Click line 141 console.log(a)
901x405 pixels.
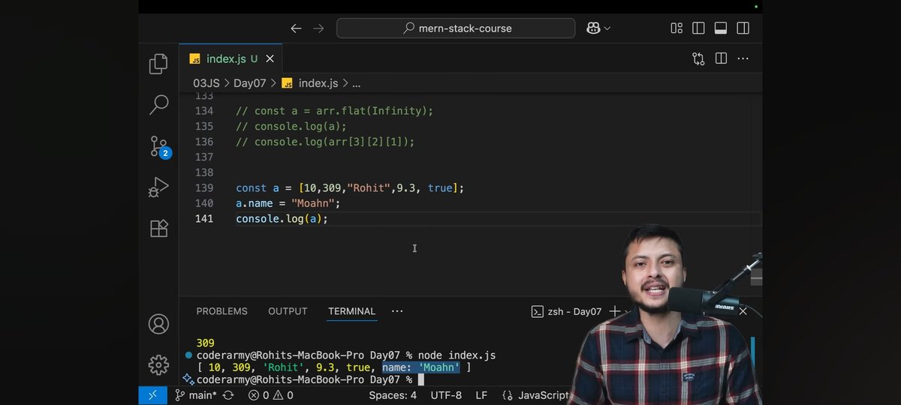click(x=282, y=219)
